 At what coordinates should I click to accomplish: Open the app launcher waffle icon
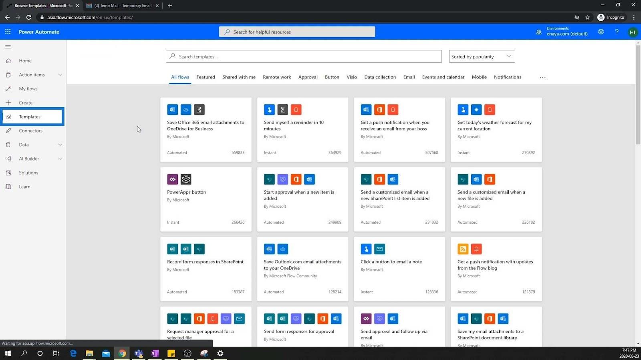8,32
